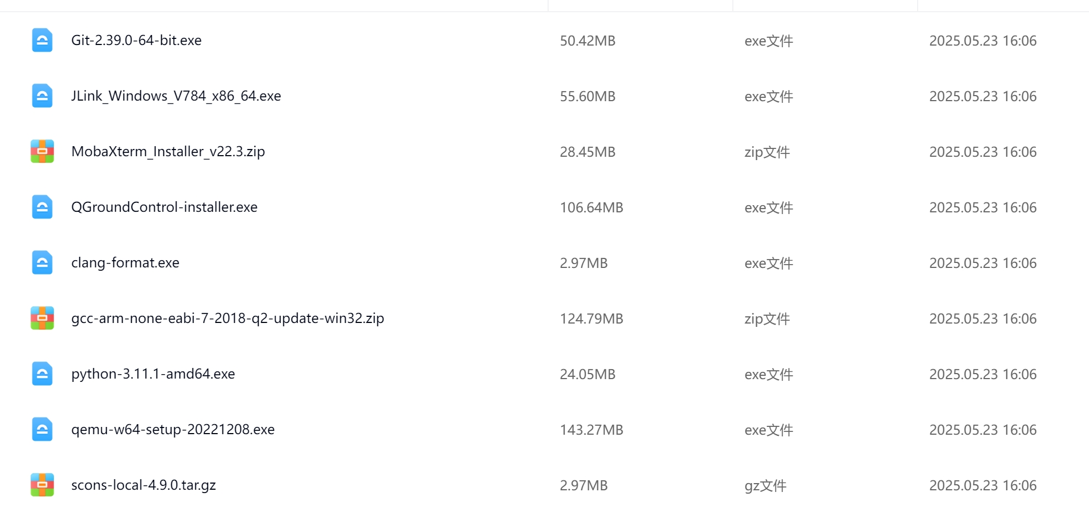Click the gz archive icon for scons-local-4.9.0.tar.gz
The width and height of the screenshot is (1089, 522).
tap(42, 484)
